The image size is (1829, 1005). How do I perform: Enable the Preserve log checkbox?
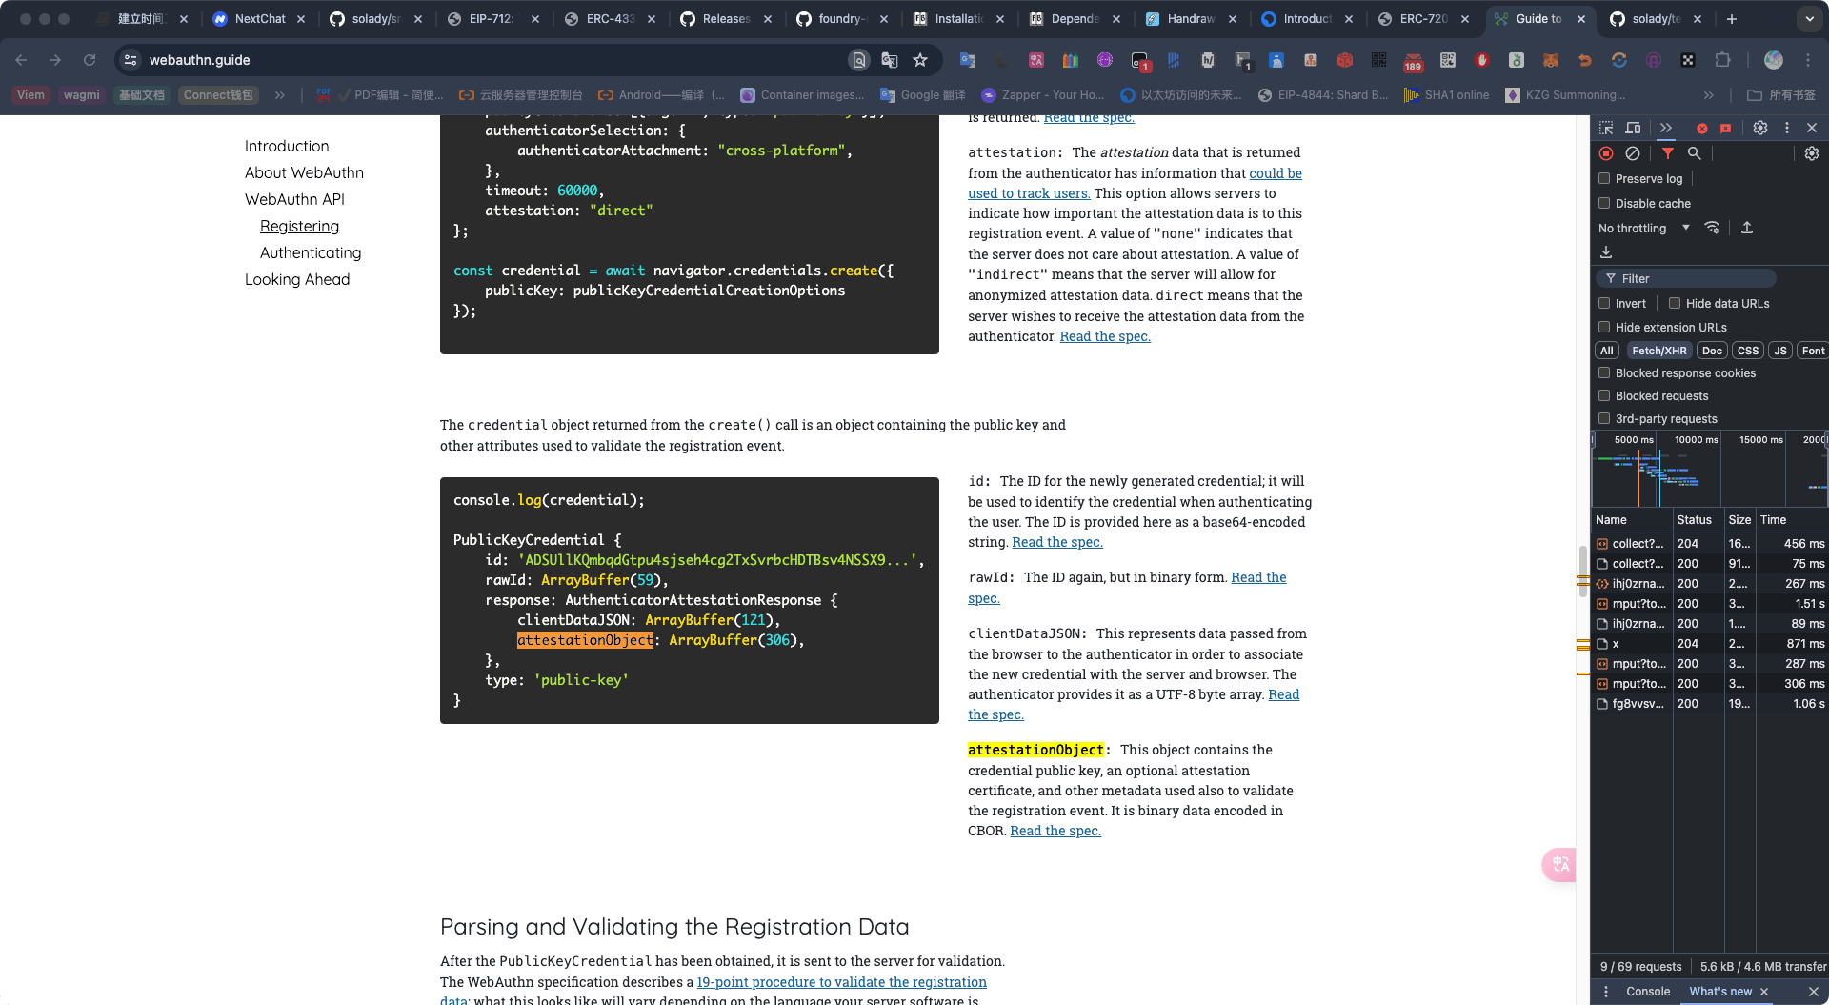[1604, 178]
